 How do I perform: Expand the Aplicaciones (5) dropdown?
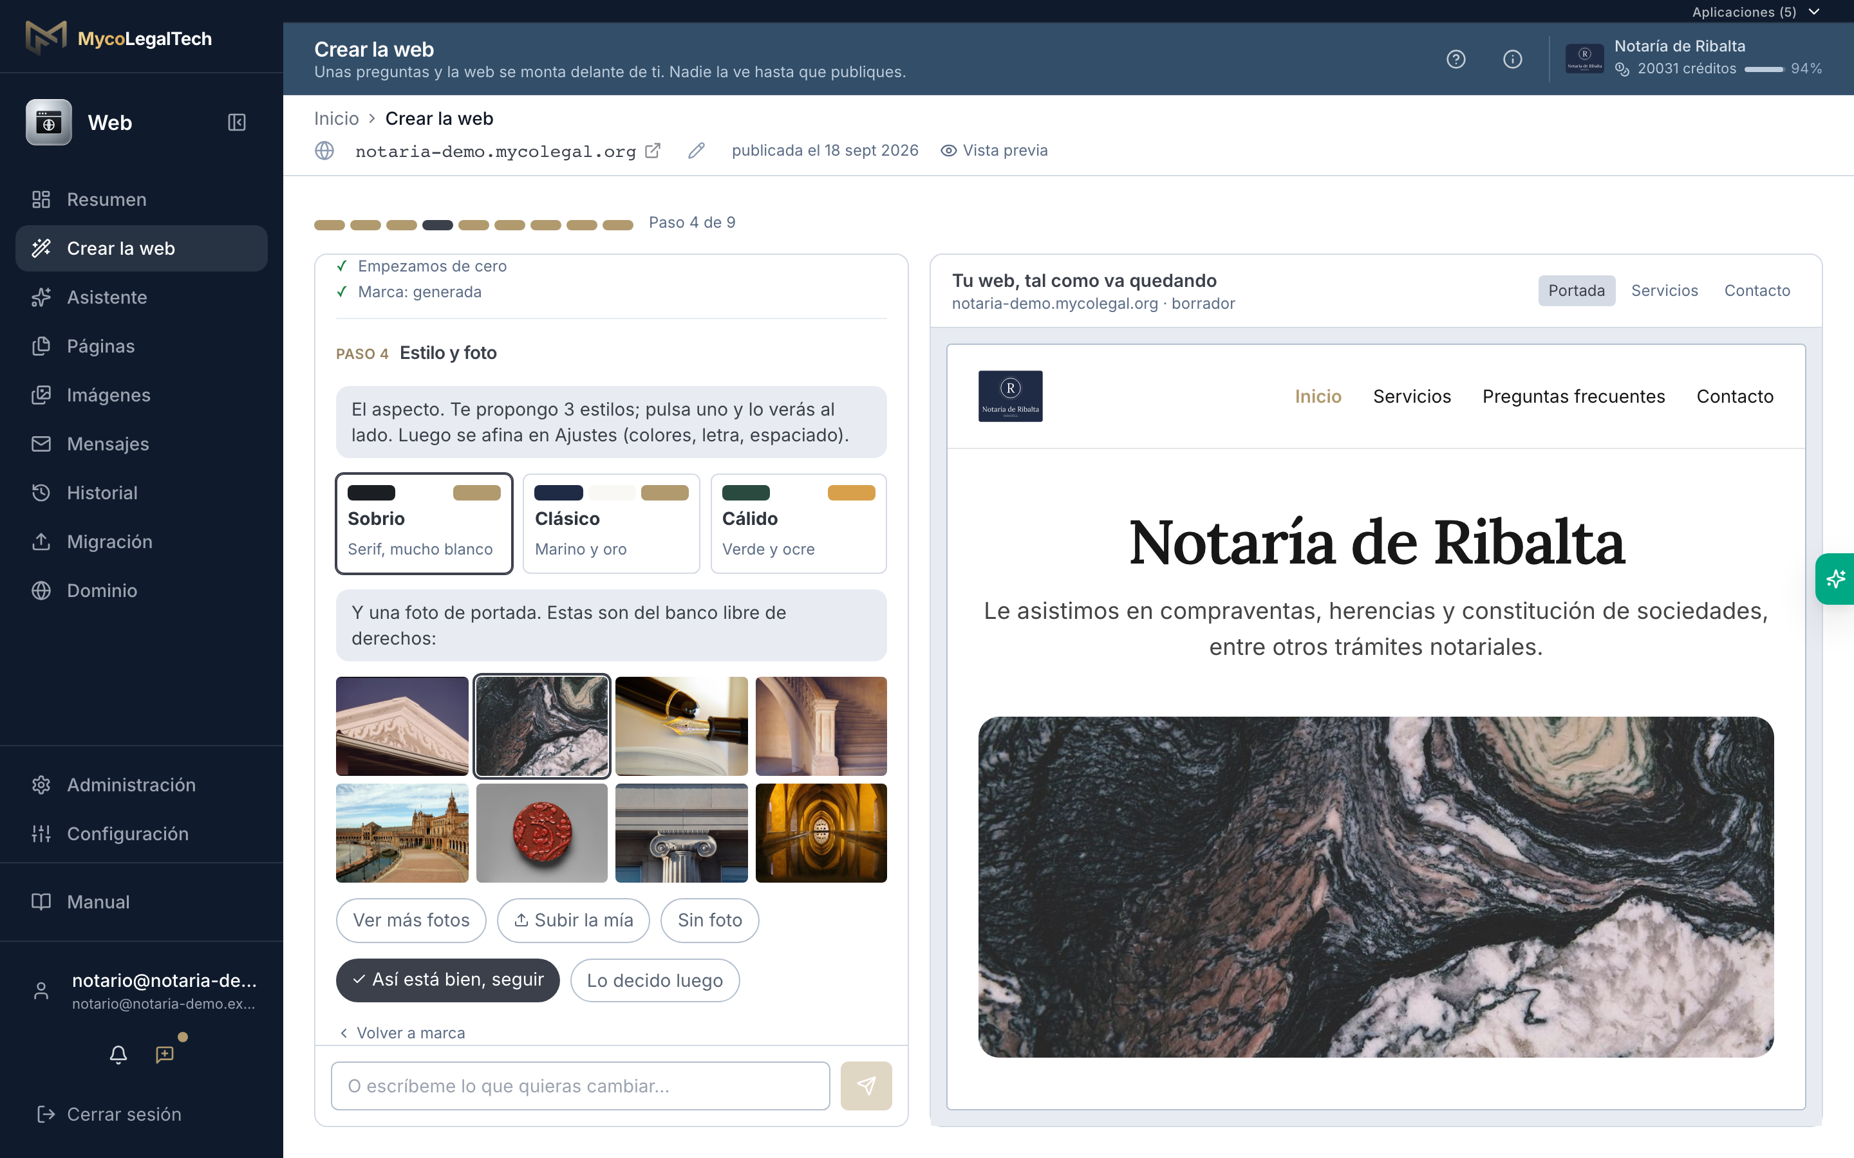tap(1756, 12)
